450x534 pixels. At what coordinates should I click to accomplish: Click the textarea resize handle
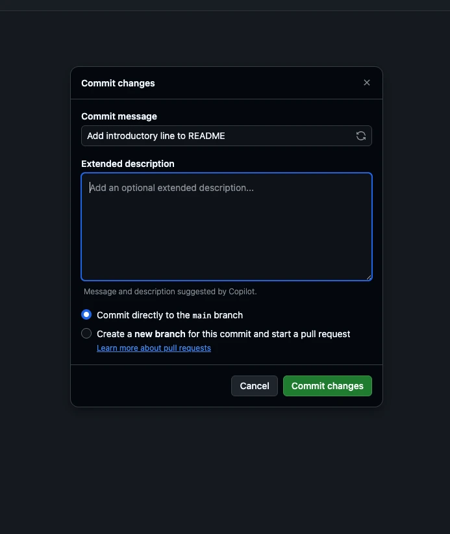tap(369, 278)
